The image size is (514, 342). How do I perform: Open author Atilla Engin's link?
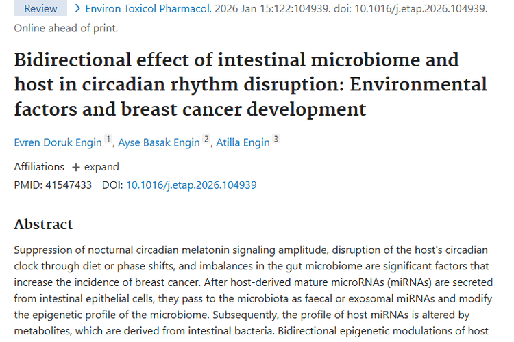point(243,142)
